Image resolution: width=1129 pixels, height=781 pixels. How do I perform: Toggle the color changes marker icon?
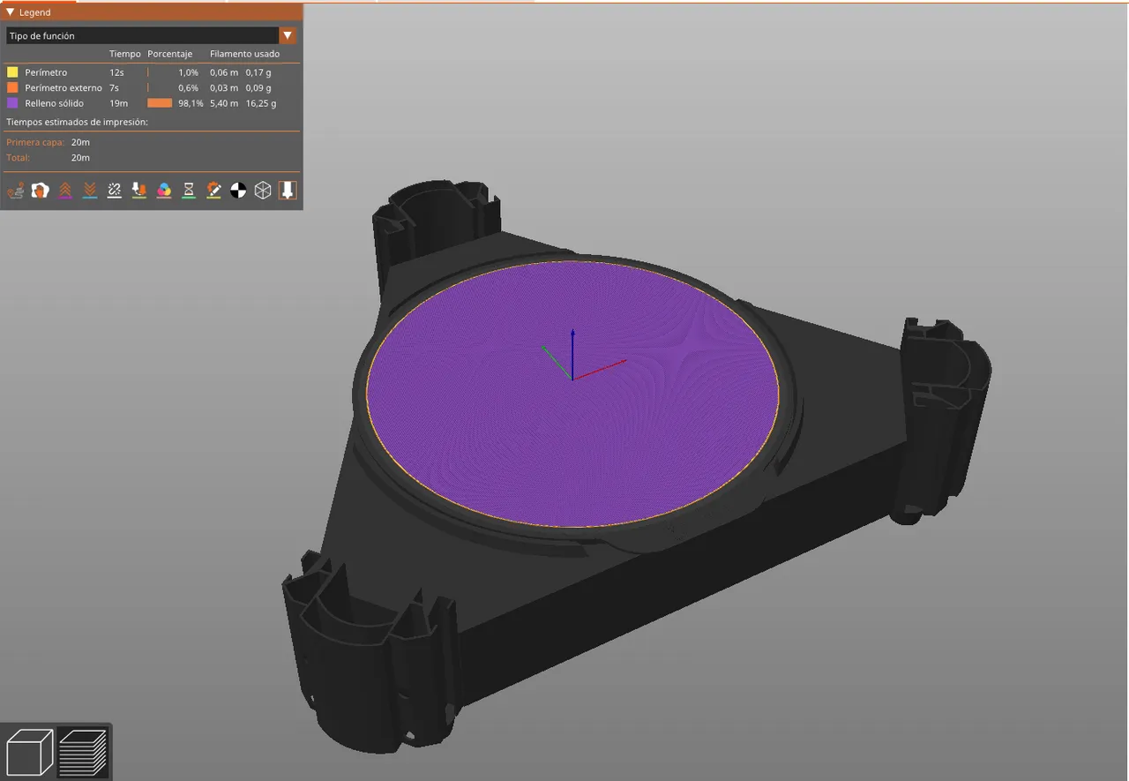pos(163,190)
